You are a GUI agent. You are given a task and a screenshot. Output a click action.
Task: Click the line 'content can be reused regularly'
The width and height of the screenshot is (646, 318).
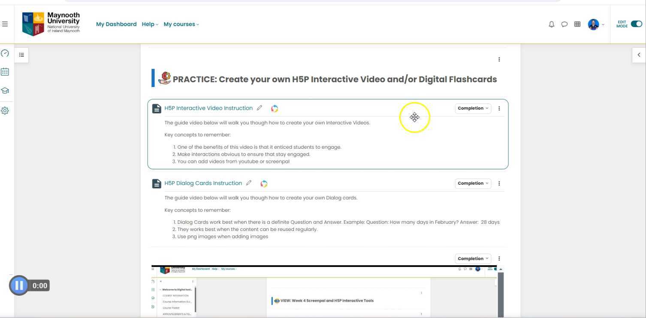pyautogui.click(x=248, y=229)
